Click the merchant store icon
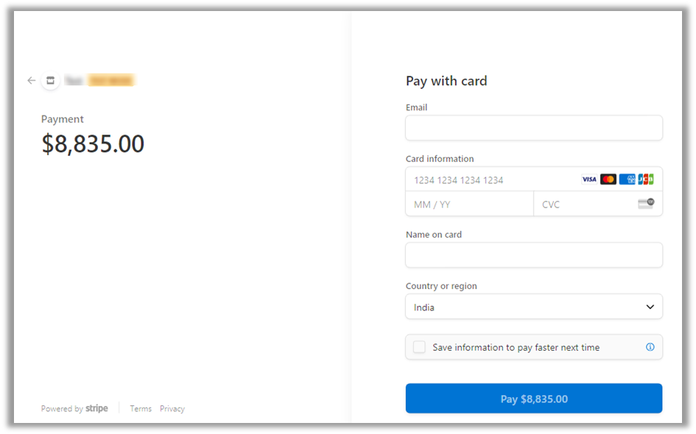 pyautogui.click(x=50, y=80)
